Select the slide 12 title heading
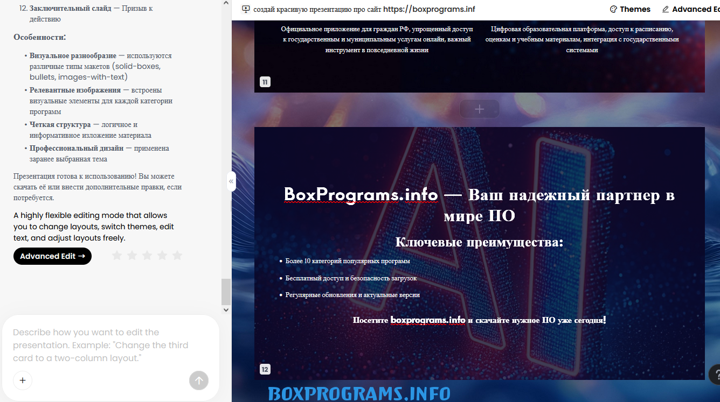 tap(479, 205)
